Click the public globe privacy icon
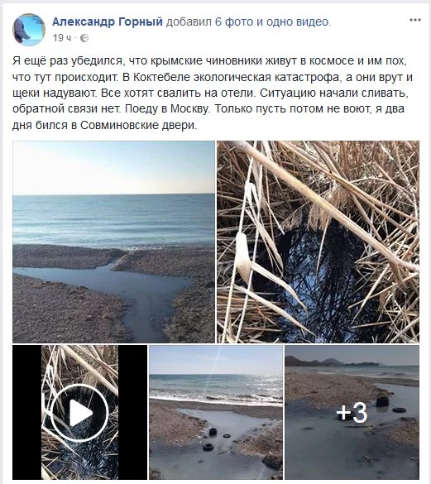Image resolution: width=431 pixels, height=484 pixels. [84, 38]
